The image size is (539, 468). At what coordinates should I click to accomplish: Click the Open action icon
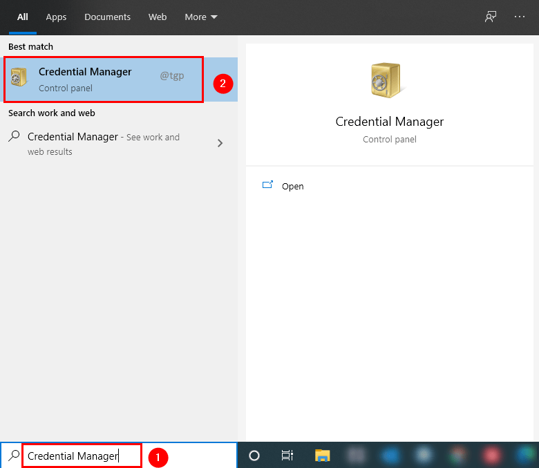click(267, 185)
